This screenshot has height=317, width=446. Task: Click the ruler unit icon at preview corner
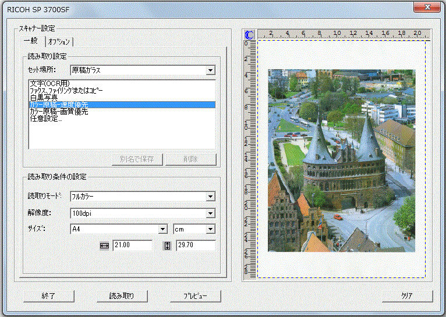pos(250,34)
